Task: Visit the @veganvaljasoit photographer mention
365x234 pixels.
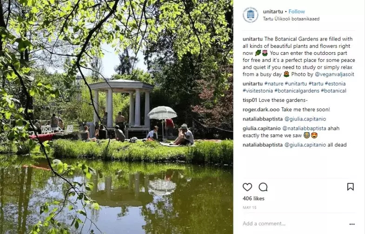Action: [334, 74]
